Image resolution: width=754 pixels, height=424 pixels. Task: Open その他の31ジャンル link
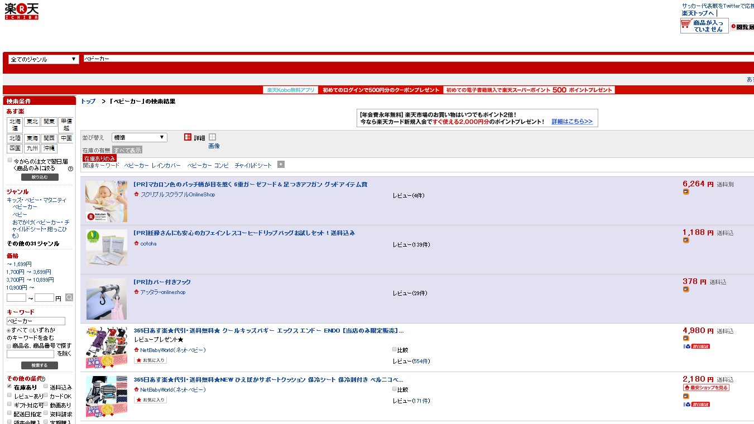[33, 244]
